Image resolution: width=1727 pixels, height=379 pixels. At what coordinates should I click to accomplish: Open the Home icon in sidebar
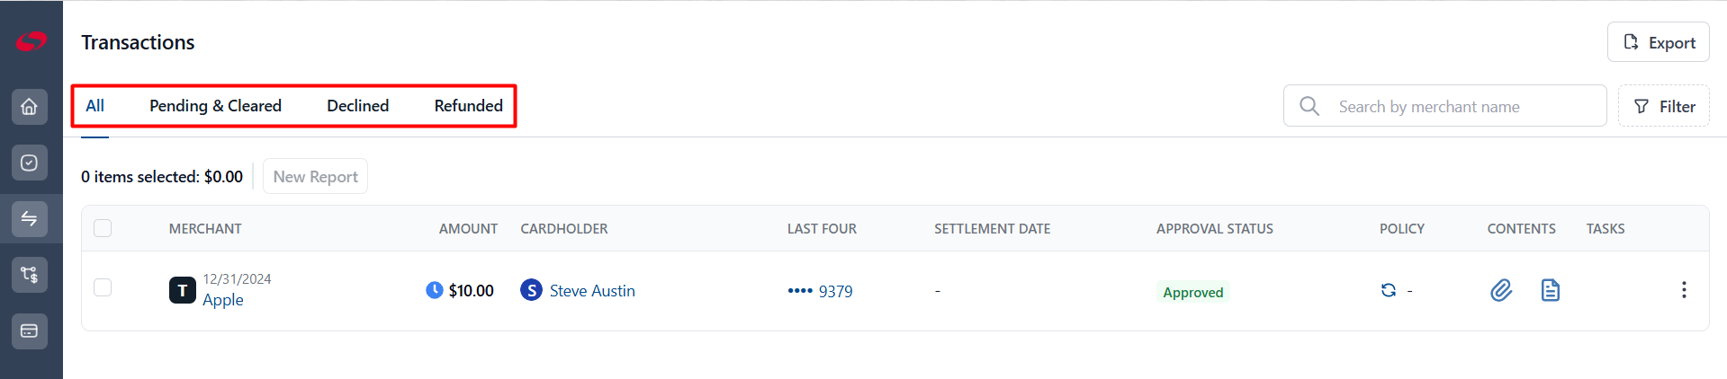pyautogui.click(x=30, y=107)
